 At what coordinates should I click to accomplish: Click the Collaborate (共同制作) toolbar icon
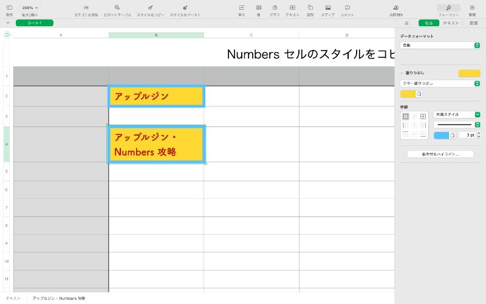click(396, 7)
